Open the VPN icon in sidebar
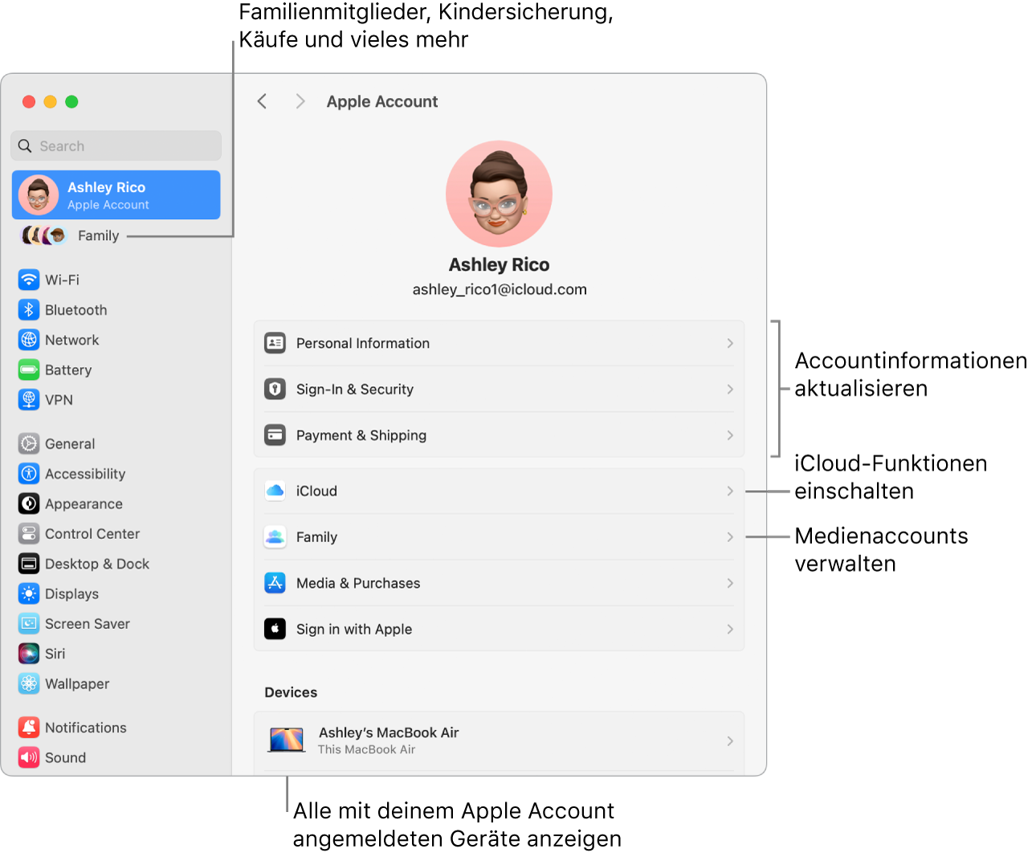1036x857 pixels. [x=29, y=400]
